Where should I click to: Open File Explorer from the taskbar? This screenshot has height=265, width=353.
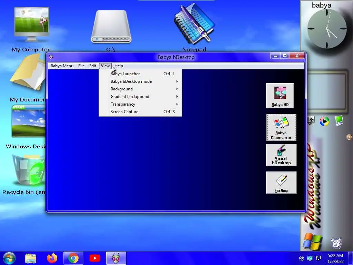tap(31, 258)
